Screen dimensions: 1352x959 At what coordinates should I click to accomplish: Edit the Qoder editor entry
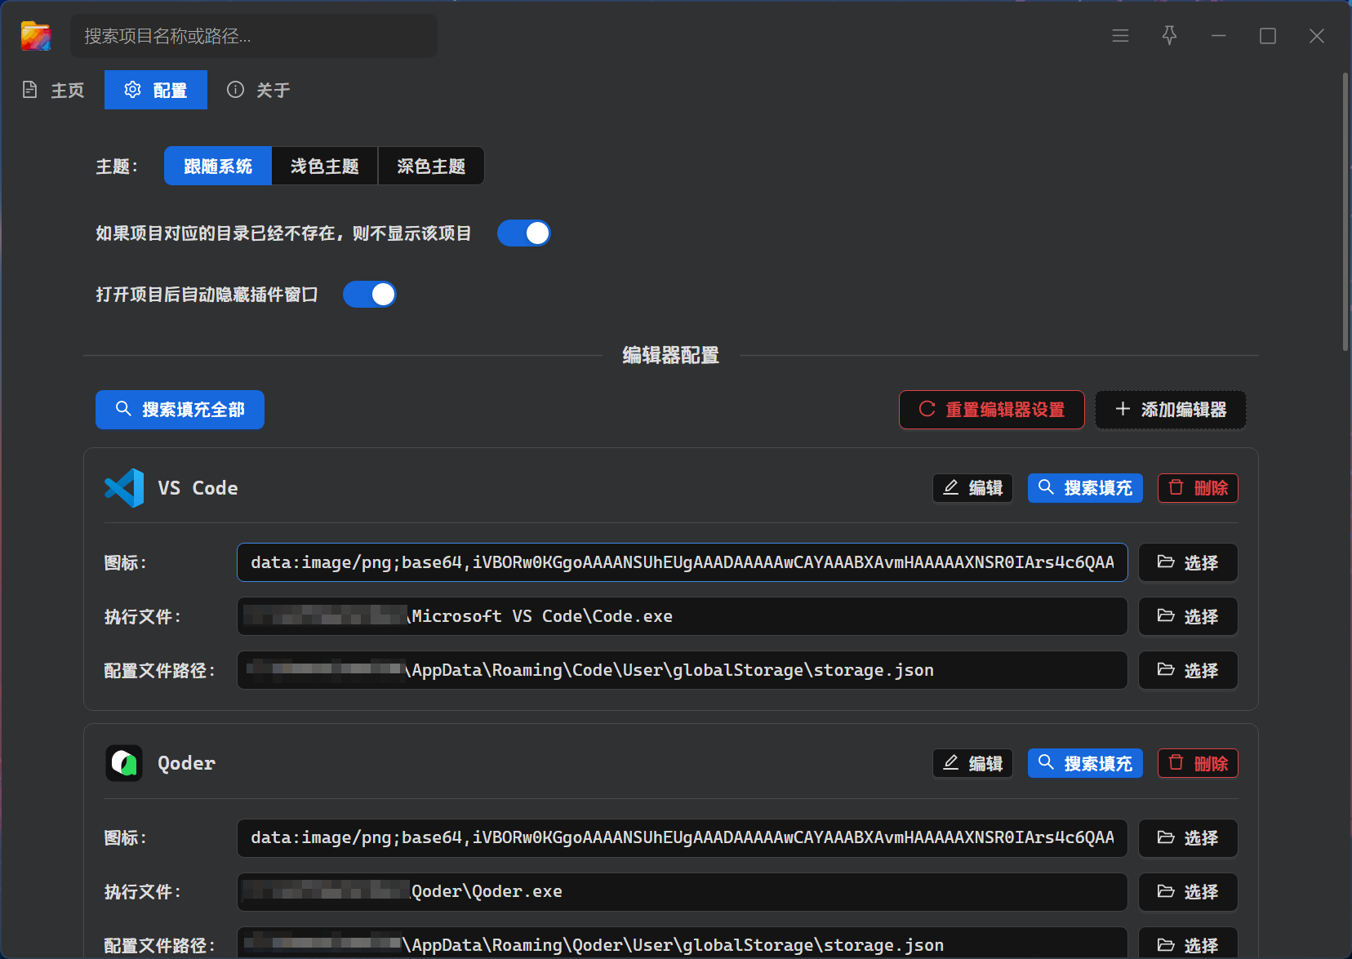pyautogui.click(x=972, y=763)
